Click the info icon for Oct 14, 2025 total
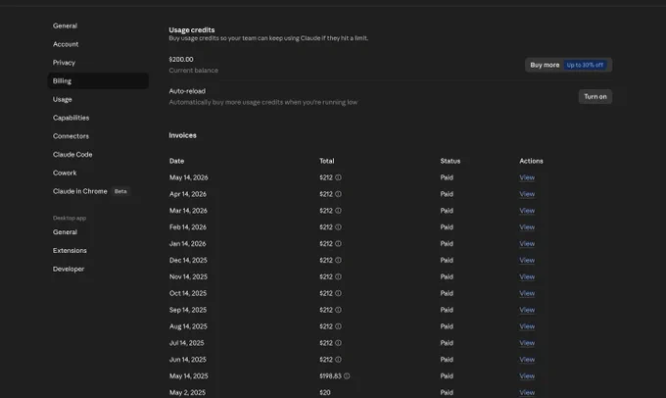 (x=338, y=293)
